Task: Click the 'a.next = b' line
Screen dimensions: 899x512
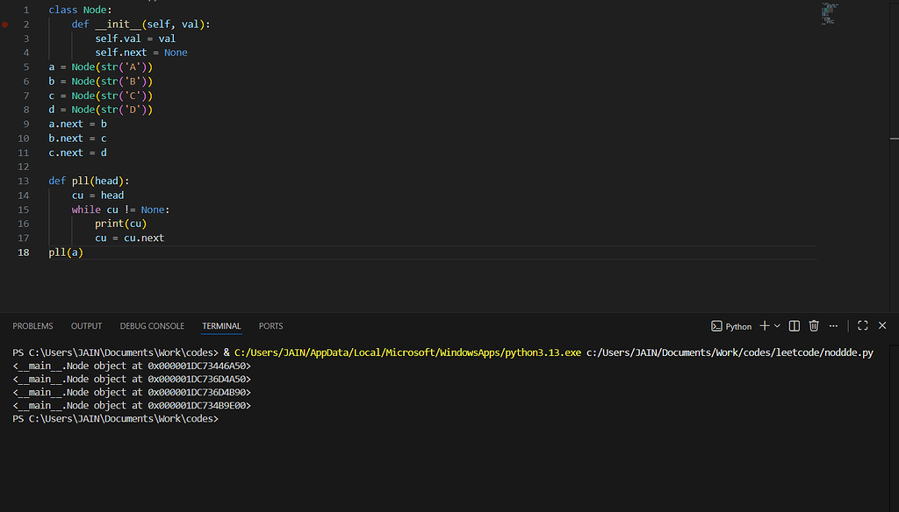Action: tap(77, 124)
